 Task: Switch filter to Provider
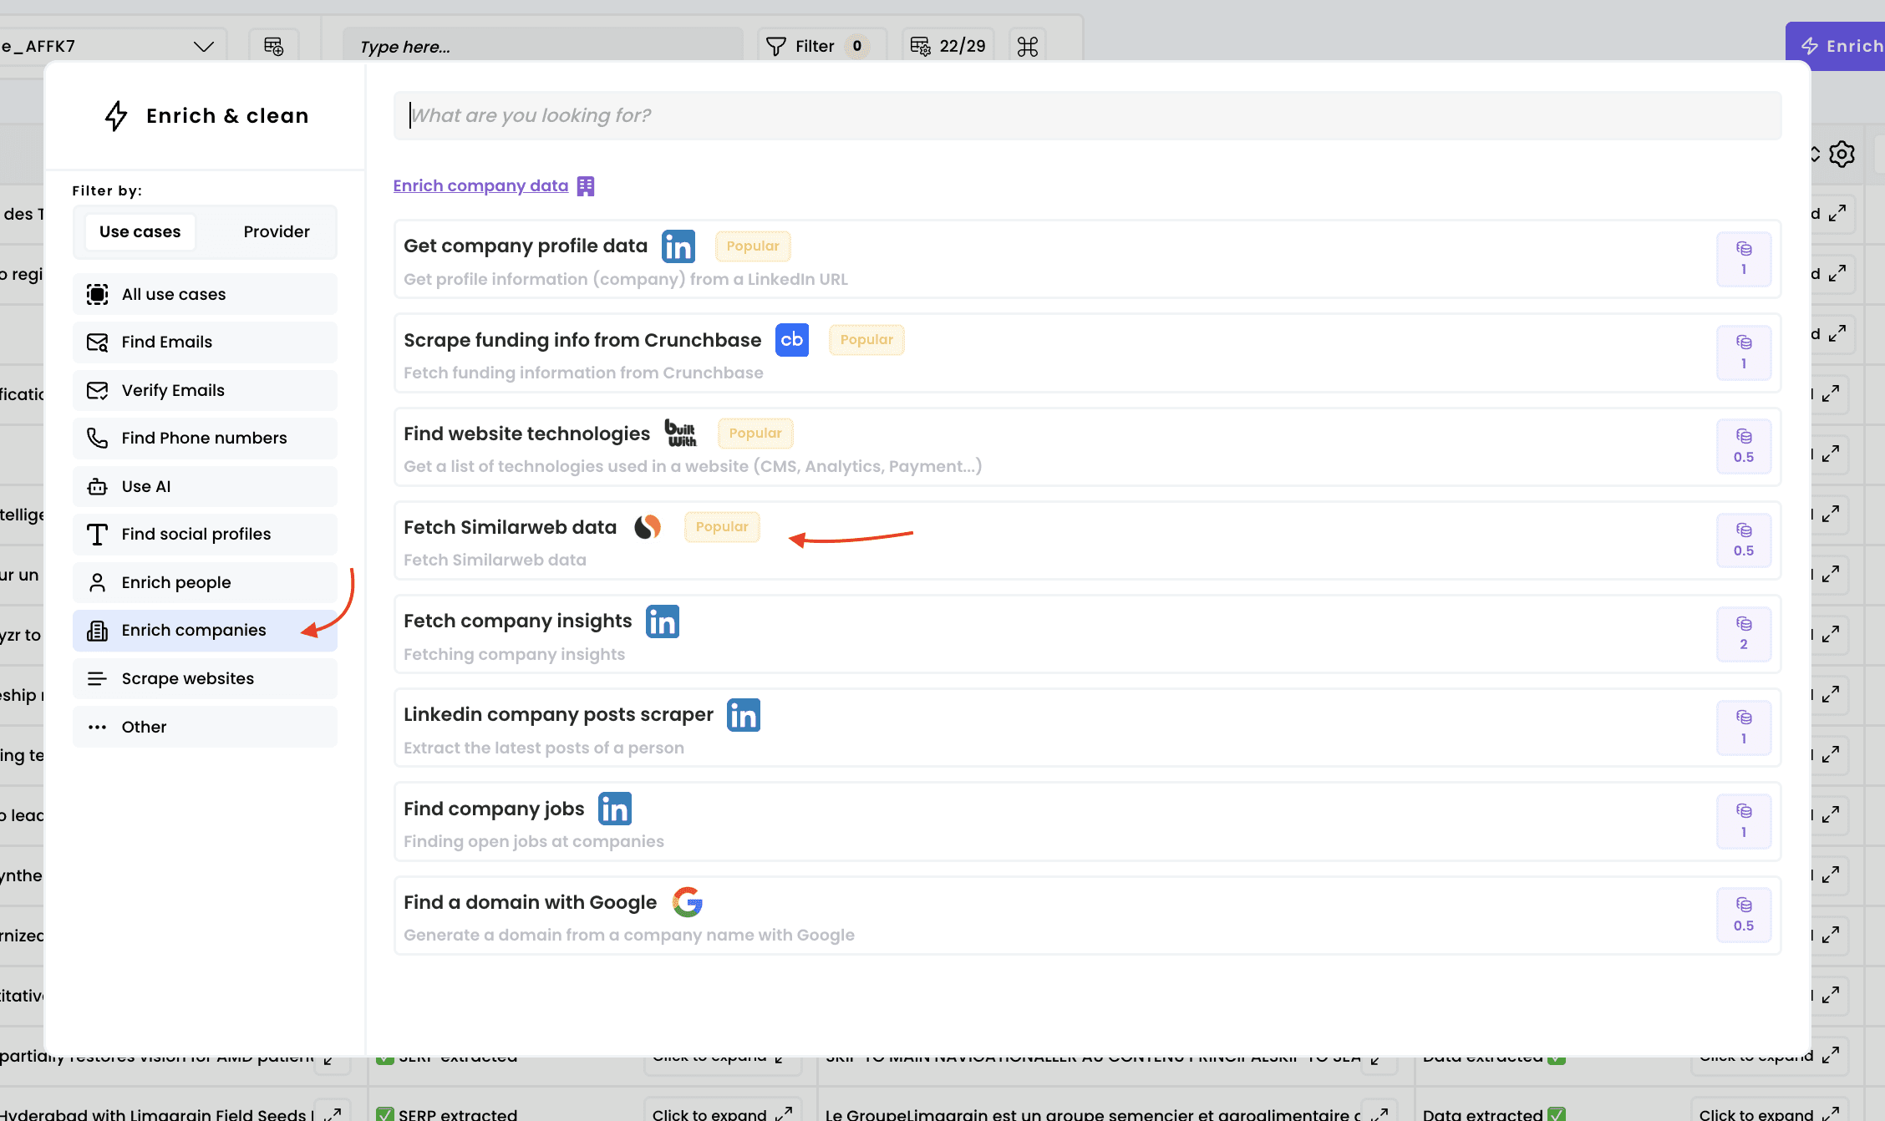(x=277, y=231)
